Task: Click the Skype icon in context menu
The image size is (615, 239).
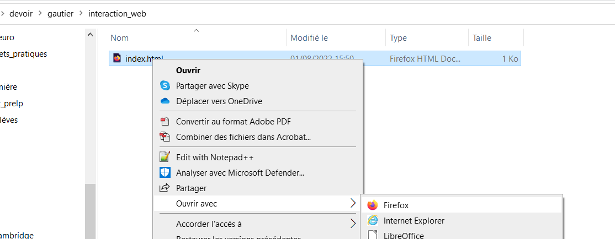Action: [x=165, y=85]
